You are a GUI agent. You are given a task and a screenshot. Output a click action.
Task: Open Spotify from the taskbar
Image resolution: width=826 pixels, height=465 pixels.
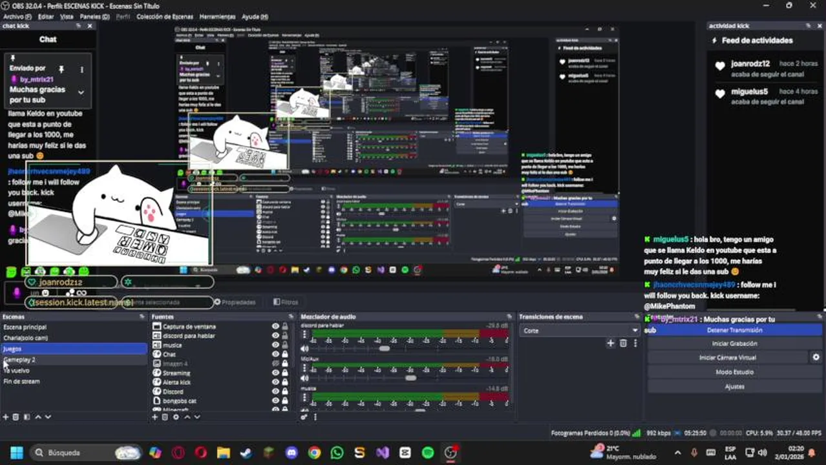click(428, 452)
